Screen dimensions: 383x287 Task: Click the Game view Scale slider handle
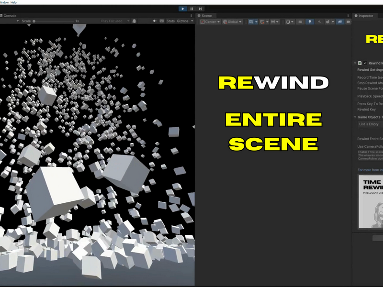(x=34, y=21)
